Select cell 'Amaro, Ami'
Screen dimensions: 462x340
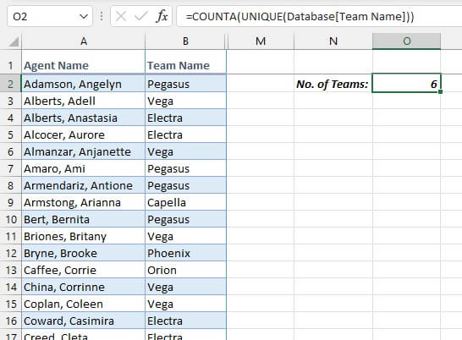[x=84, y=168]
